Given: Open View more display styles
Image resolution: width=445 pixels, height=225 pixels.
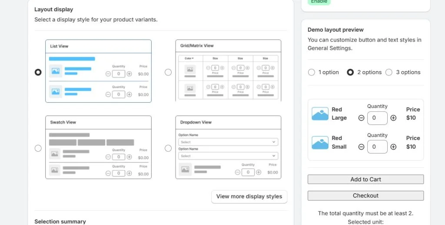Looking at the screenshot, I should click(x=249, y=196).
